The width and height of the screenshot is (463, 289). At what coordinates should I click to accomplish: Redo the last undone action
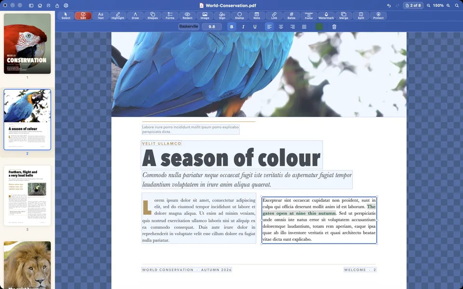tap(397, 6)
